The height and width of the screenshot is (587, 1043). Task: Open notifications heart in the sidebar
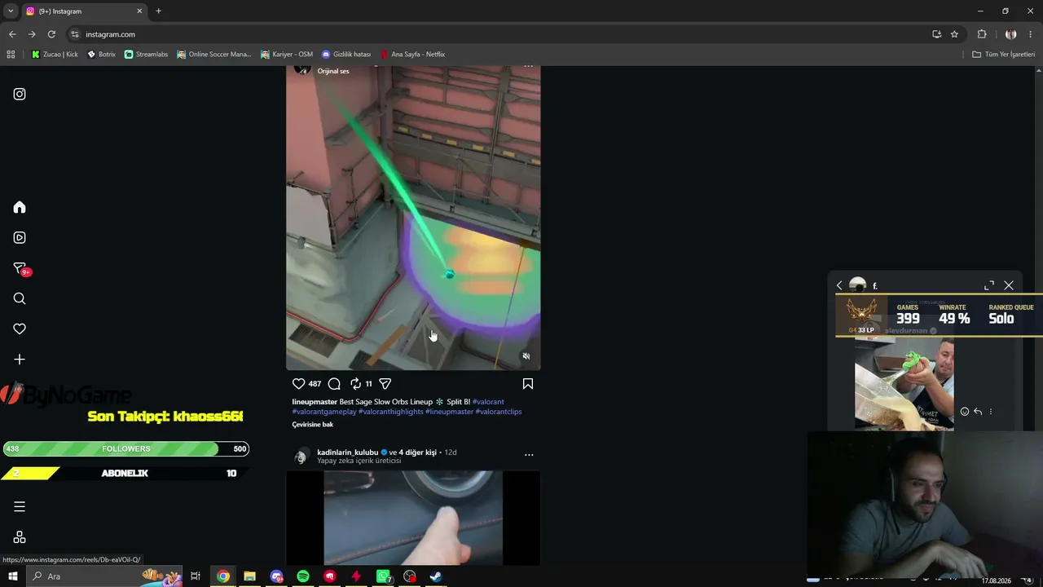point(20,329)
